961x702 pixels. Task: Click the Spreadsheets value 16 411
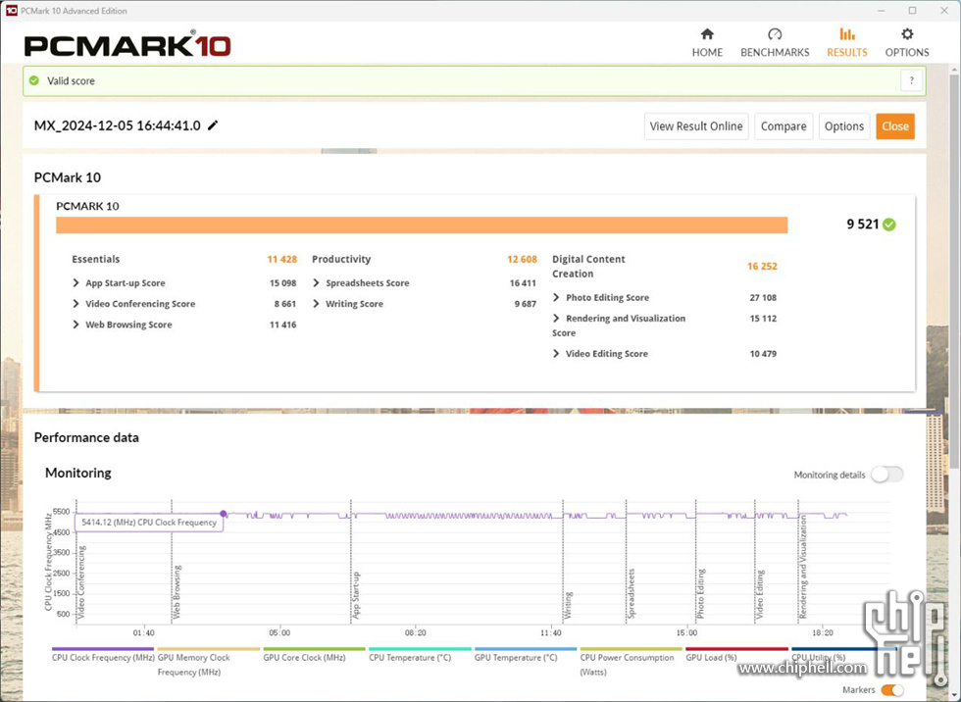pos(523,283)
